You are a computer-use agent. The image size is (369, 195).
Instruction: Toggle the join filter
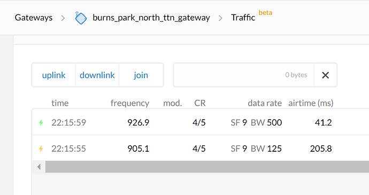141,75
